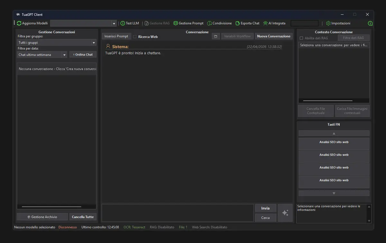Image resolution: width=386 pixels, height=243 pixels.
Task: Open the Condivisione sharing tool
Action: 219,23
